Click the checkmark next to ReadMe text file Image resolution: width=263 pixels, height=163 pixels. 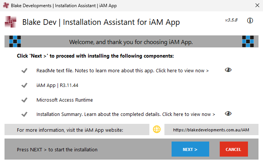click(x=24, y=70)
